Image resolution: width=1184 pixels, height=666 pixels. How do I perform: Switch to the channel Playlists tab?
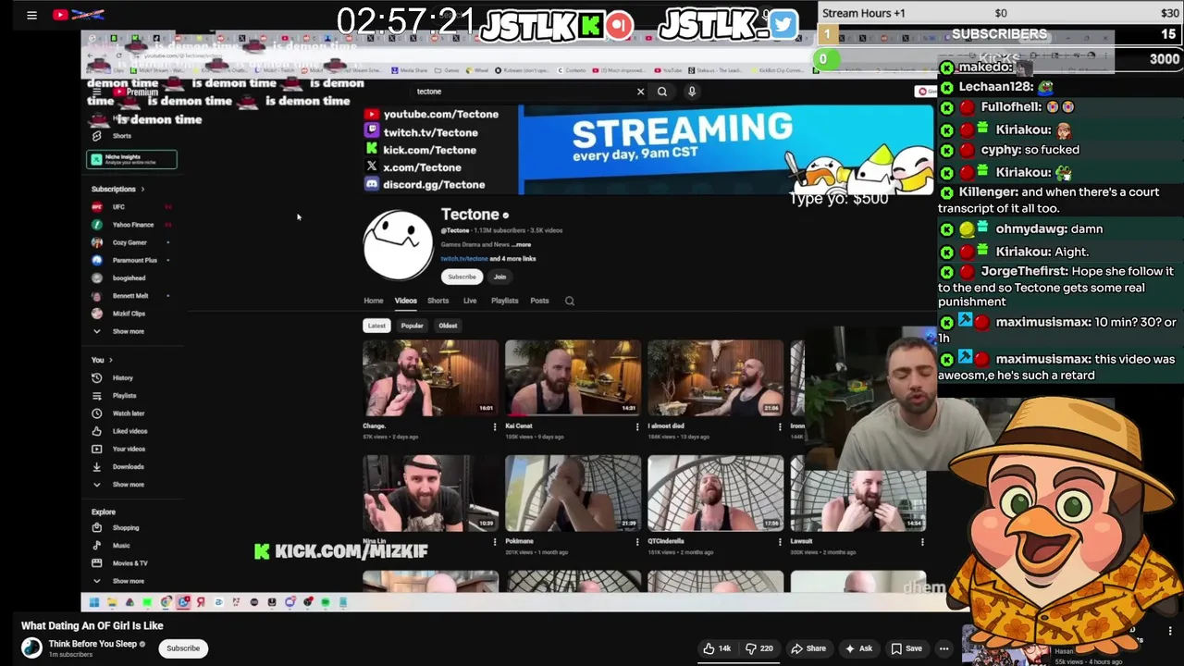point(504,301)
